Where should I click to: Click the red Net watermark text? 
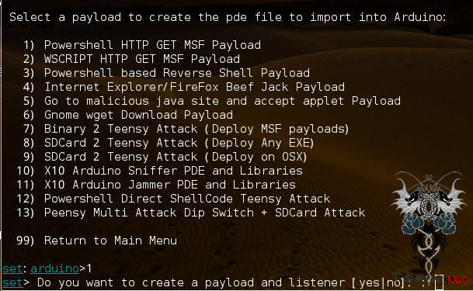coord(458,280)
